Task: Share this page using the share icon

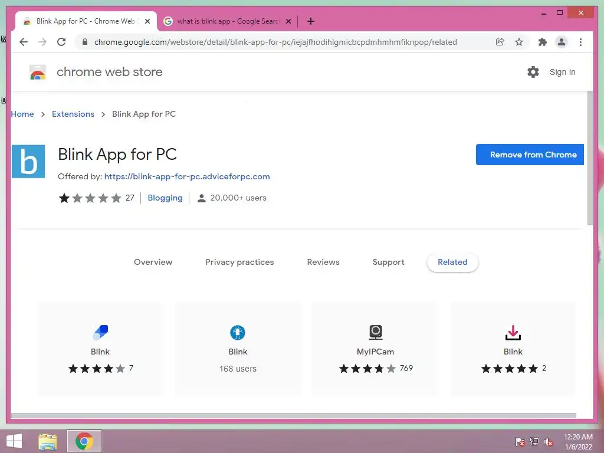Action: 500,42
